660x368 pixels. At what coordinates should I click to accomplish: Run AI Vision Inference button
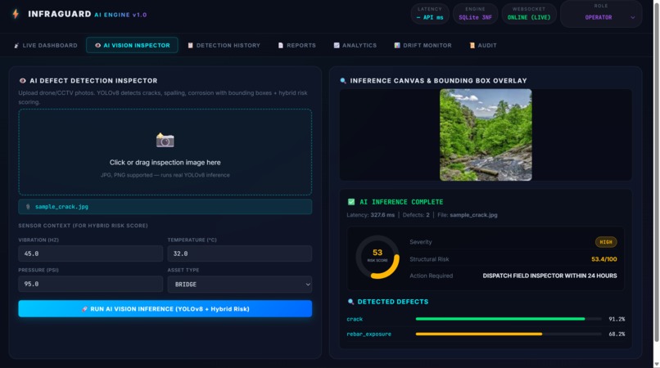click(165, 308)
